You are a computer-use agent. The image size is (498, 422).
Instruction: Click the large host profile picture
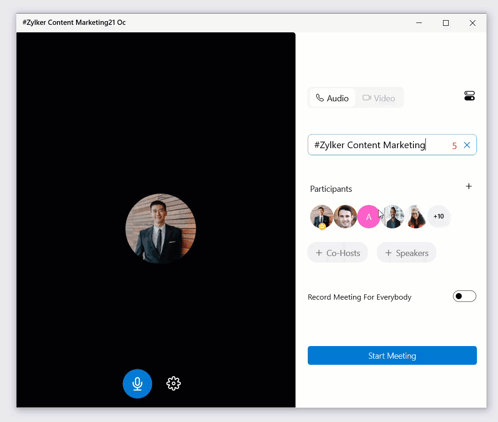[x=160, y=229]
